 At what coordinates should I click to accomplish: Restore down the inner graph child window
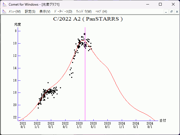click(x=171, y=12)
